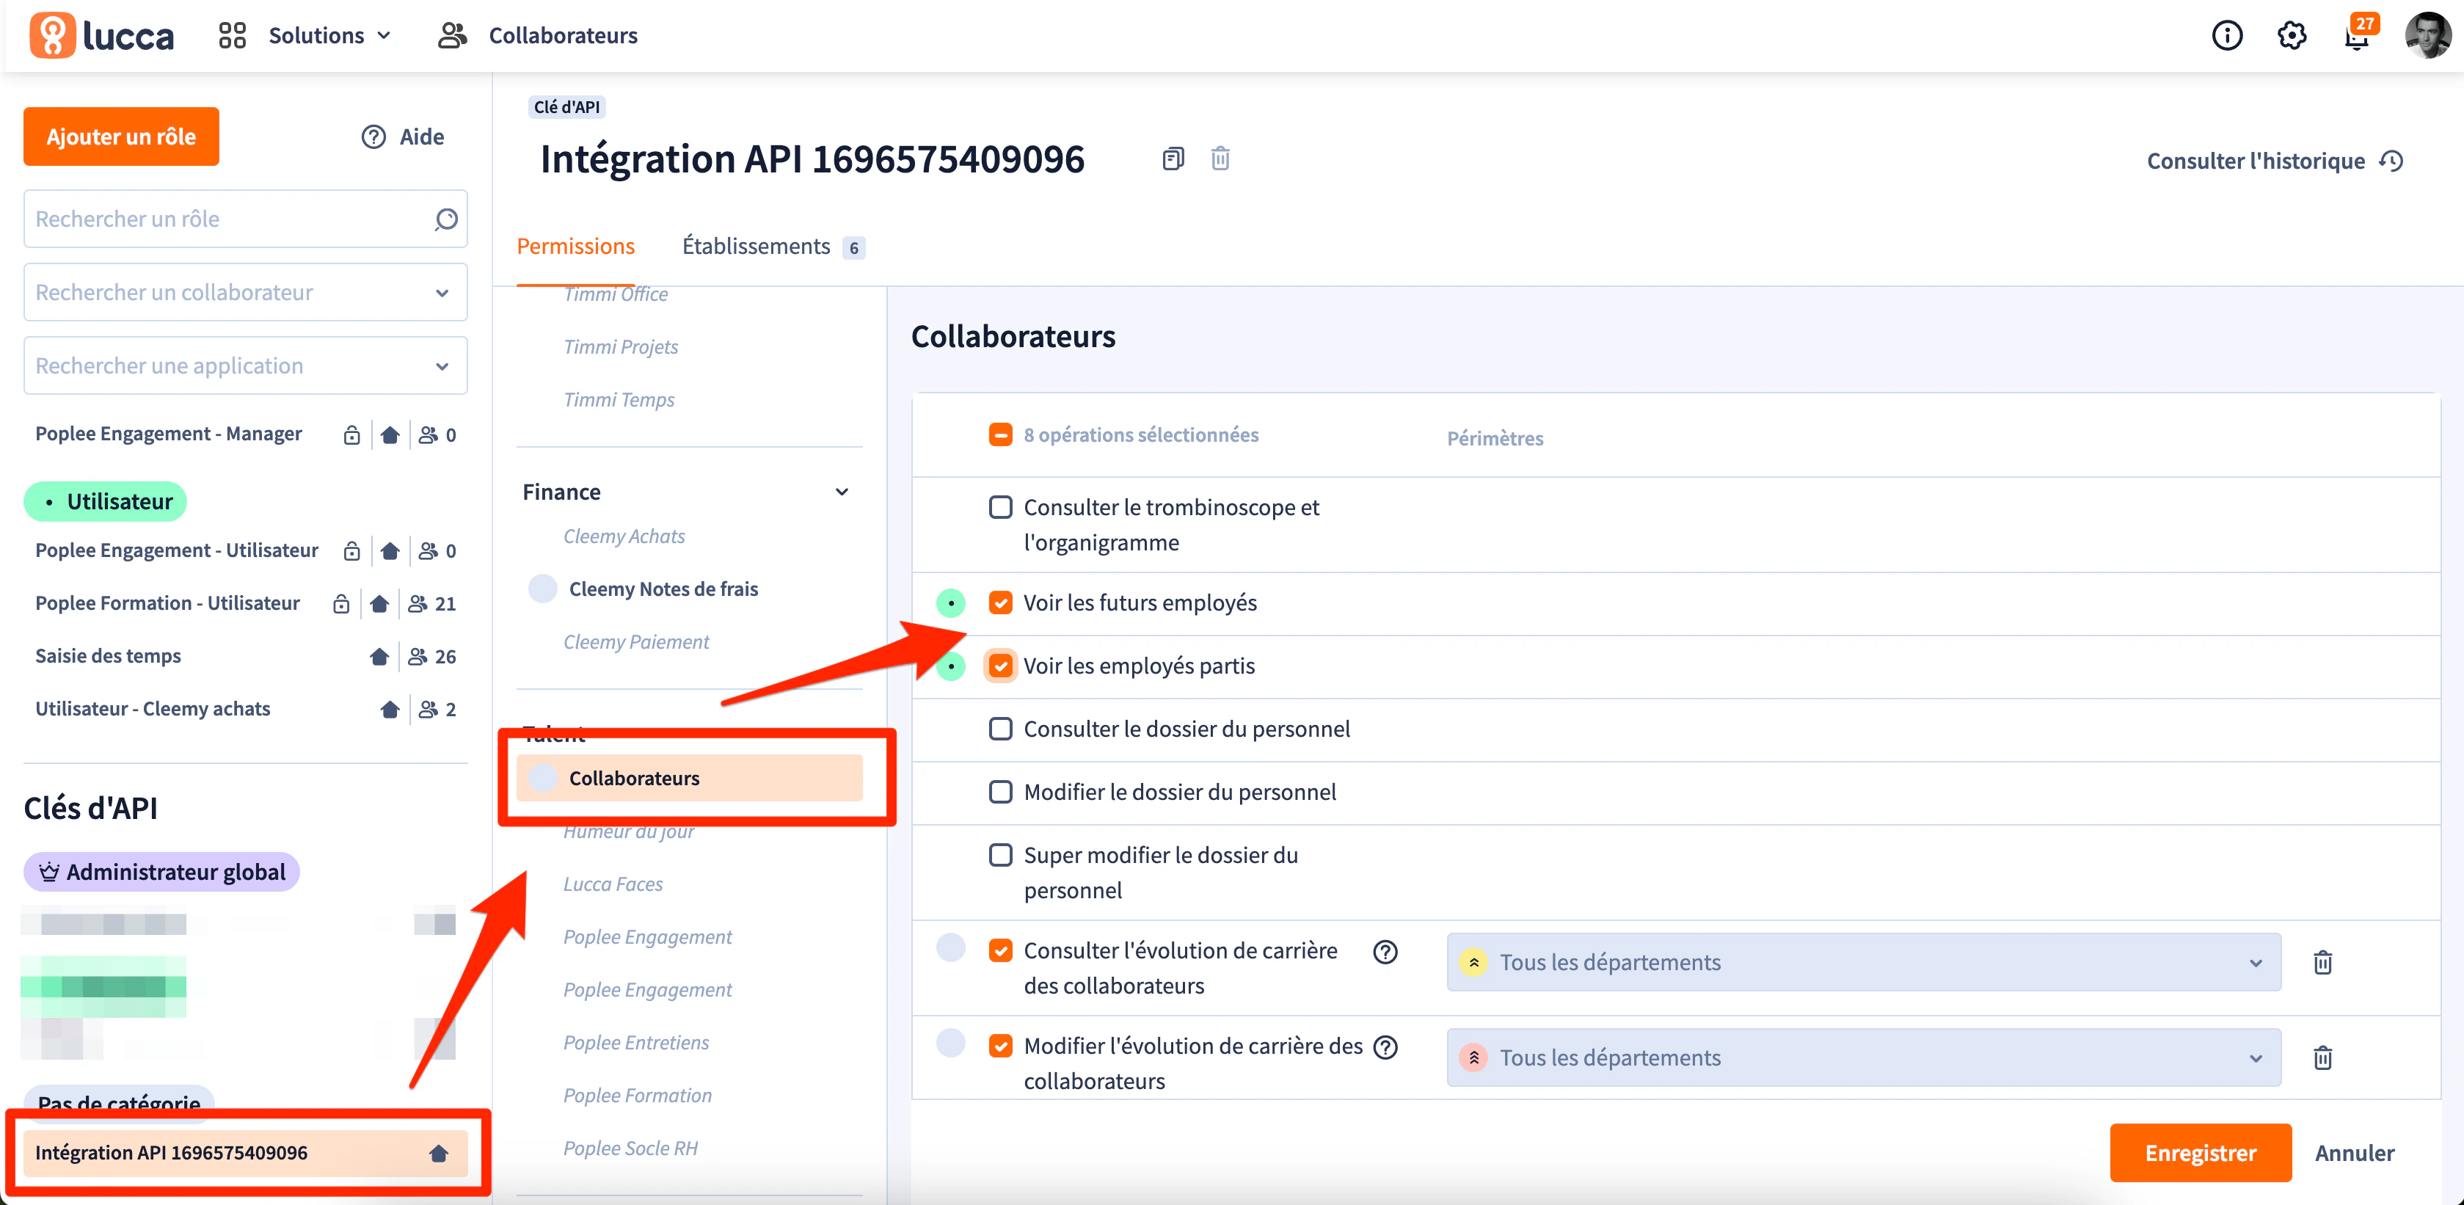Viewport: 2464px width, 1205px height.
Task: Click the lock icon beside Poplee Engagement - Manager
Action: (x=351, y=434)
